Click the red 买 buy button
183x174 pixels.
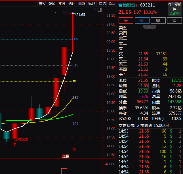point(126,20)
